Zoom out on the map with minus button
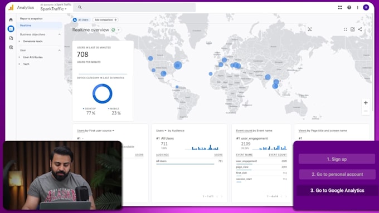Viewport: 379px width, 213px height. pyautogui.click(x=366, y=111)
